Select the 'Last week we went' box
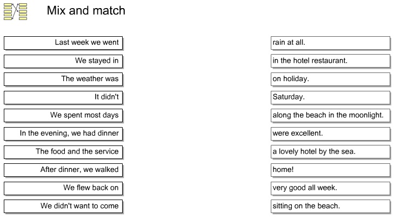This screenshot has height=219, width=394. pyautogui.click(x=63, y=42)
